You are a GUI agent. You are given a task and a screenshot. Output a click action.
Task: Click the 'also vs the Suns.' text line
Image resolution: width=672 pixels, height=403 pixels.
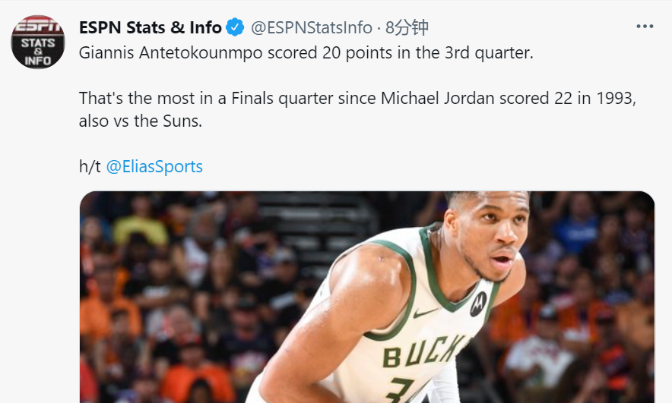[141, 121]
